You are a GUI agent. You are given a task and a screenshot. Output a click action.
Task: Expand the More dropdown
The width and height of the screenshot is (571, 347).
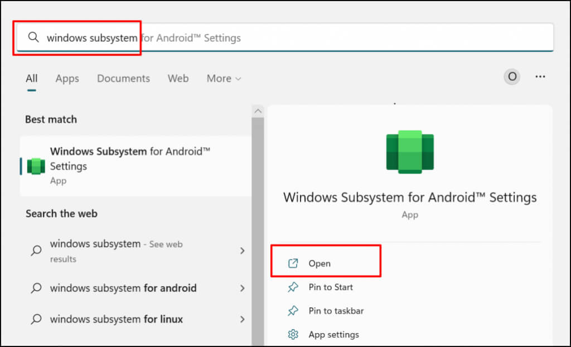[x=224, y=78]
